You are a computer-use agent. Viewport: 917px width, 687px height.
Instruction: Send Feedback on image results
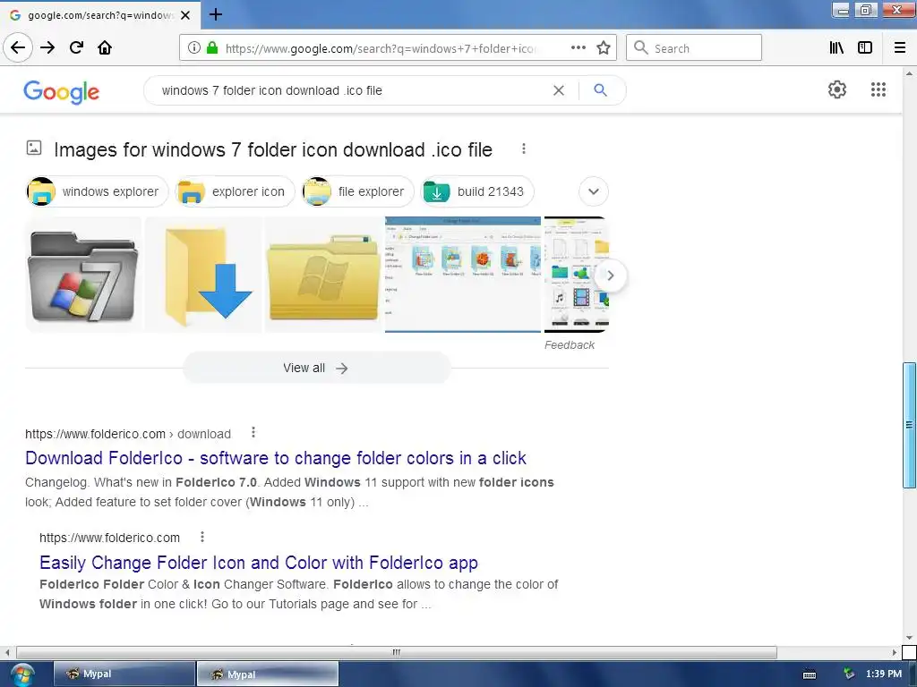point(569,345)
